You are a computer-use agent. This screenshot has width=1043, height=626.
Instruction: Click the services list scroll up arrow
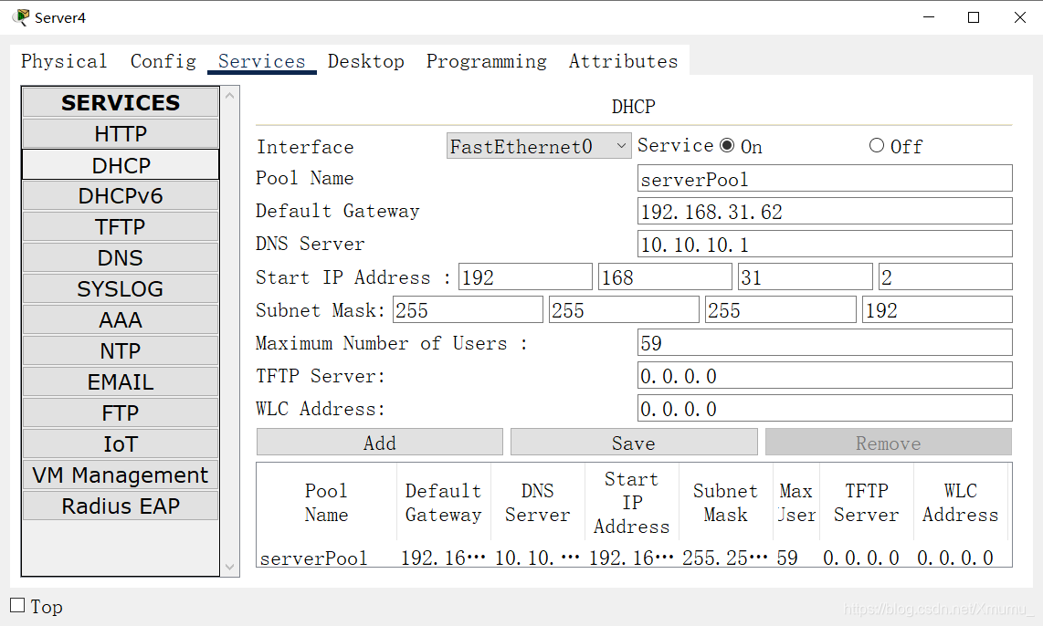tap(230, 96)
